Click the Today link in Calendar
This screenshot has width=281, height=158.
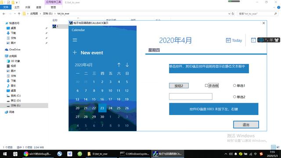[x=237, y=40]
